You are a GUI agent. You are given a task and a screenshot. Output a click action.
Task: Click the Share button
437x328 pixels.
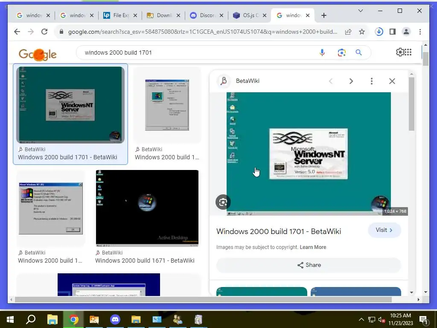pos(309,265)
